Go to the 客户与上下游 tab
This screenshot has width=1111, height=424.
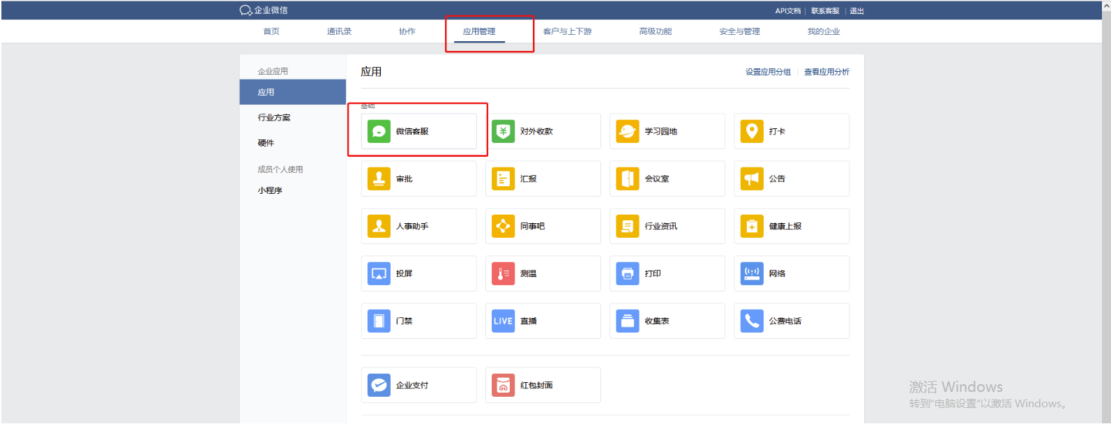567,31
